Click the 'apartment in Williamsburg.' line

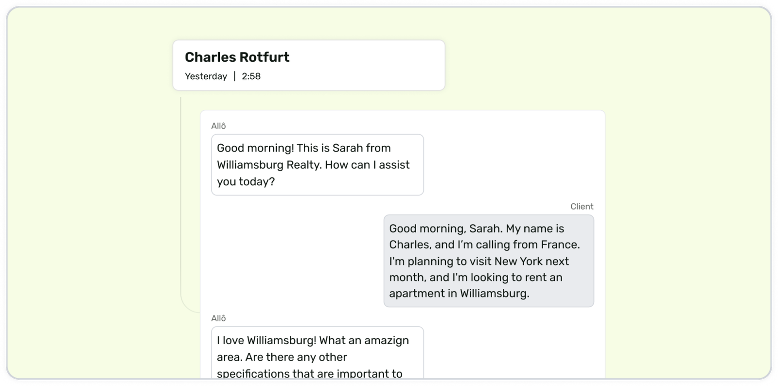tap(459, 293)
